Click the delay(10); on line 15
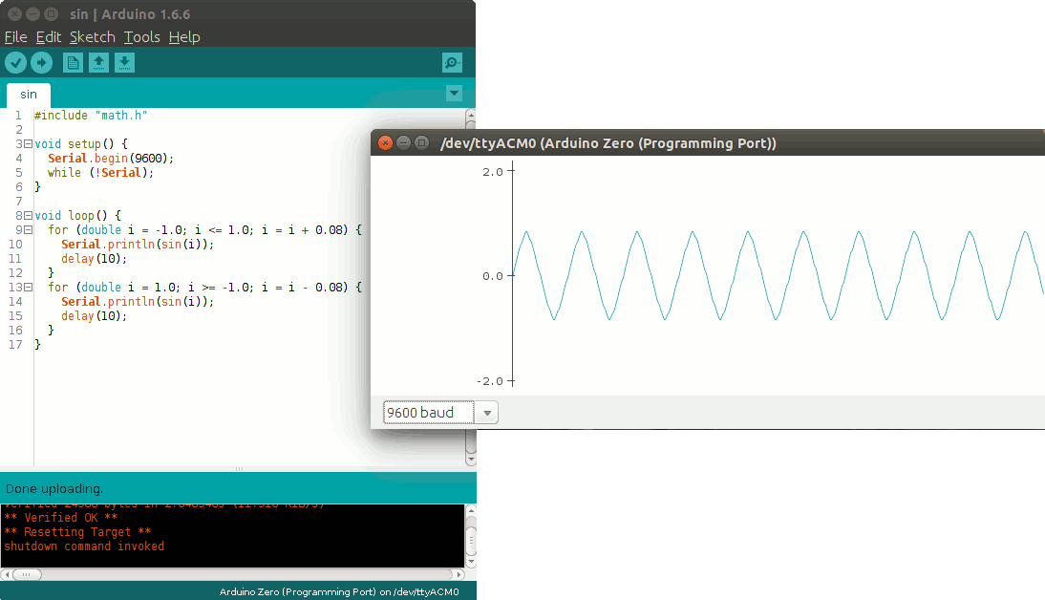 [94, 316]
